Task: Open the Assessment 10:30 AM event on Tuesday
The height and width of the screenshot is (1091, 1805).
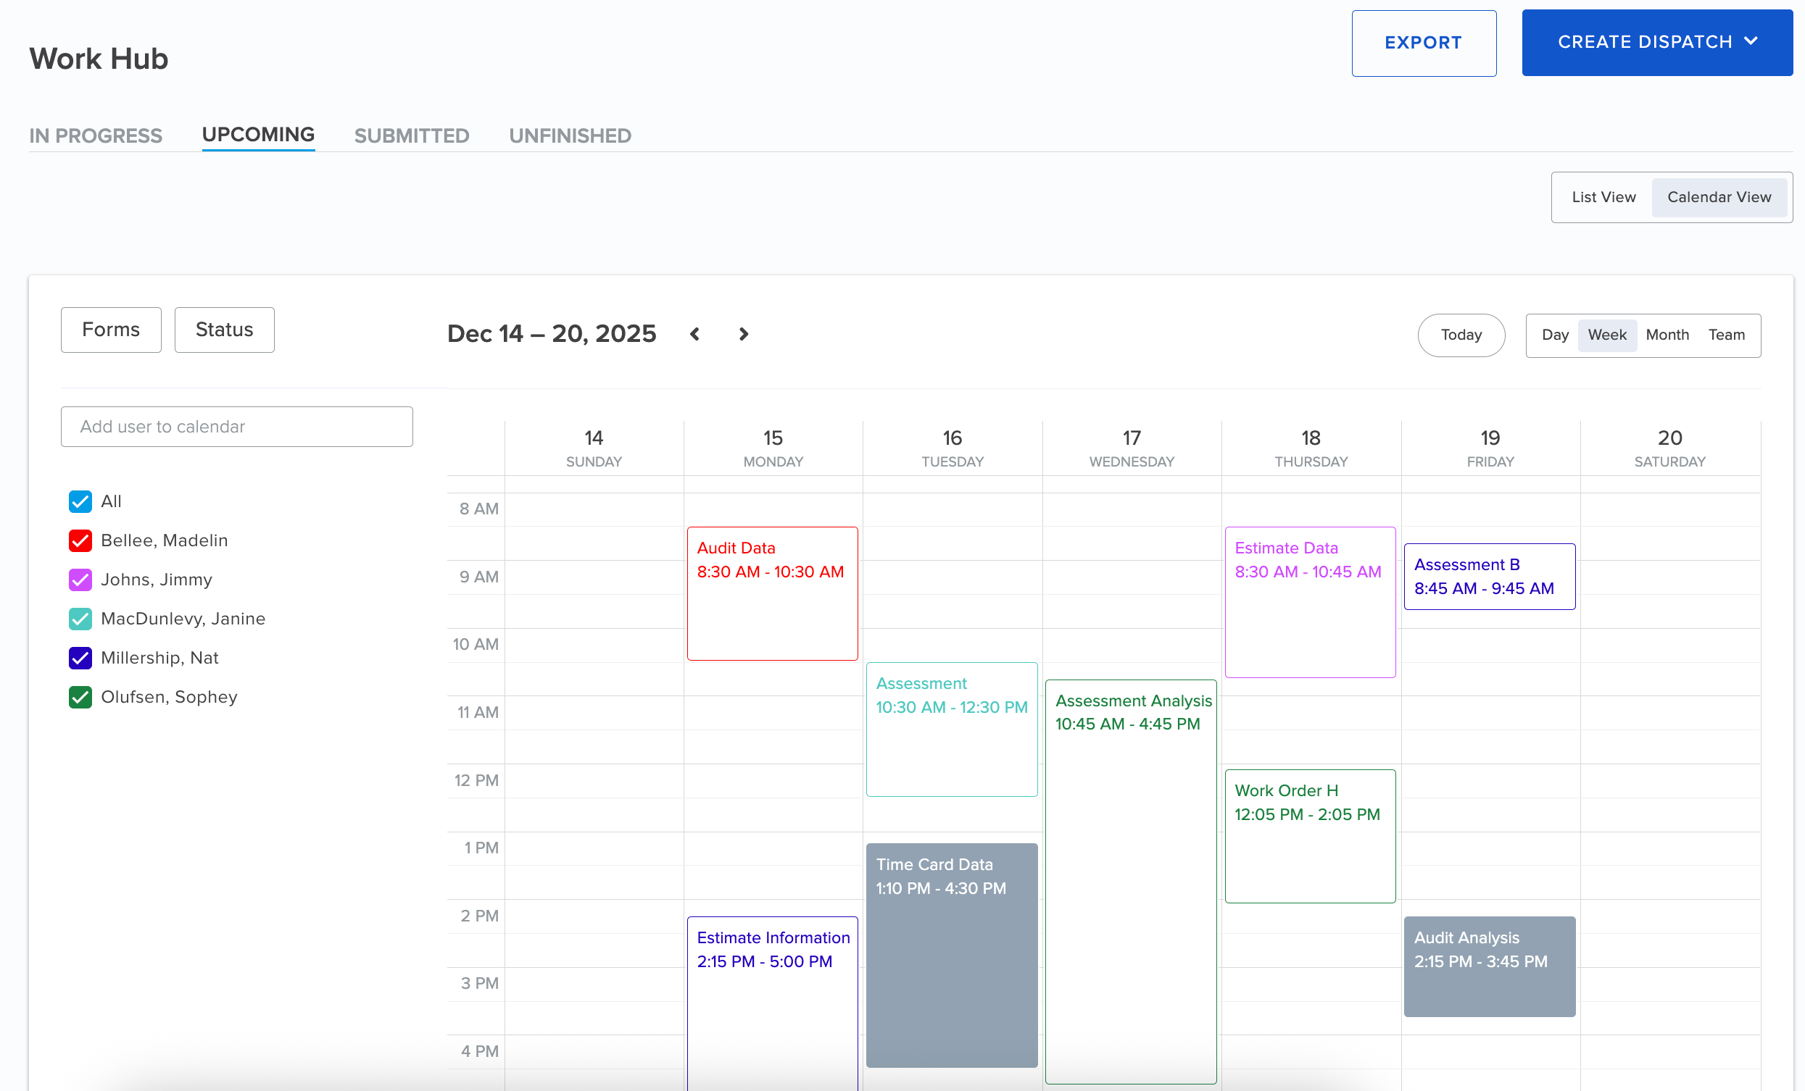Action: click(x=952, y=730)
